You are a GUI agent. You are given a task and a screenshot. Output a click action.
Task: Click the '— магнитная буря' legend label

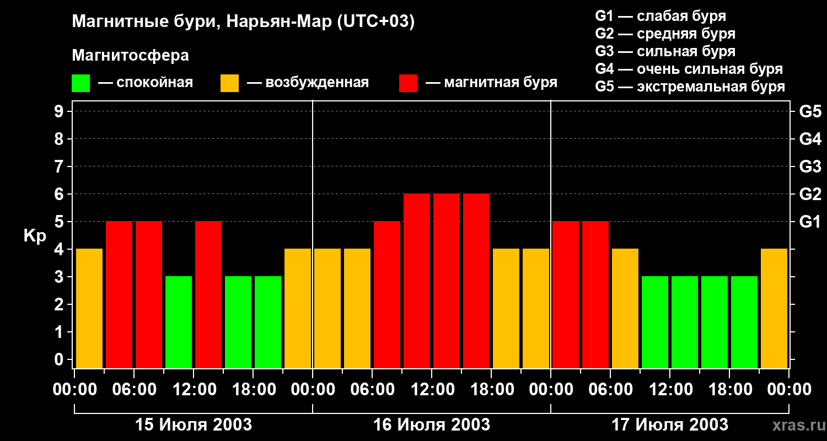click(492, 83)
